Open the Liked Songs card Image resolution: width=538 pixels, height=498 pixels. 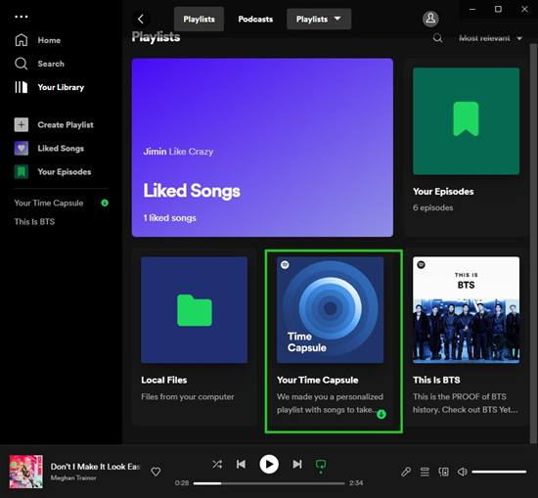(x=262, y=148)
